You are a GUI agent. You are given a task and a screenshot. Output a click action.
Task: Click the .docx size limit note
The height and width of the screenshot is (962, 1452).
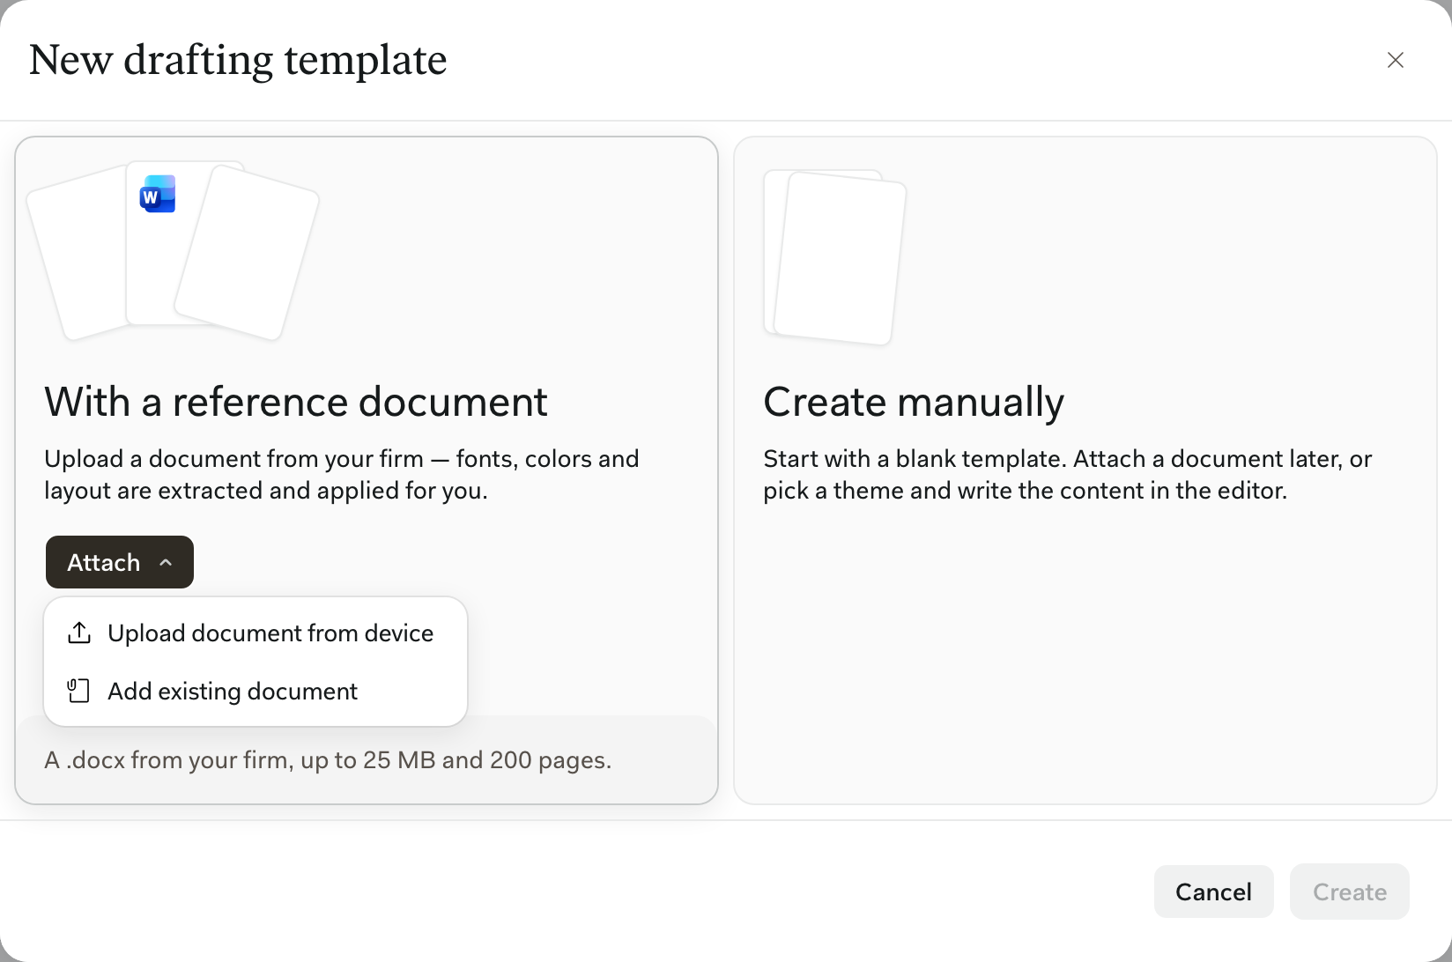(328, 759)
